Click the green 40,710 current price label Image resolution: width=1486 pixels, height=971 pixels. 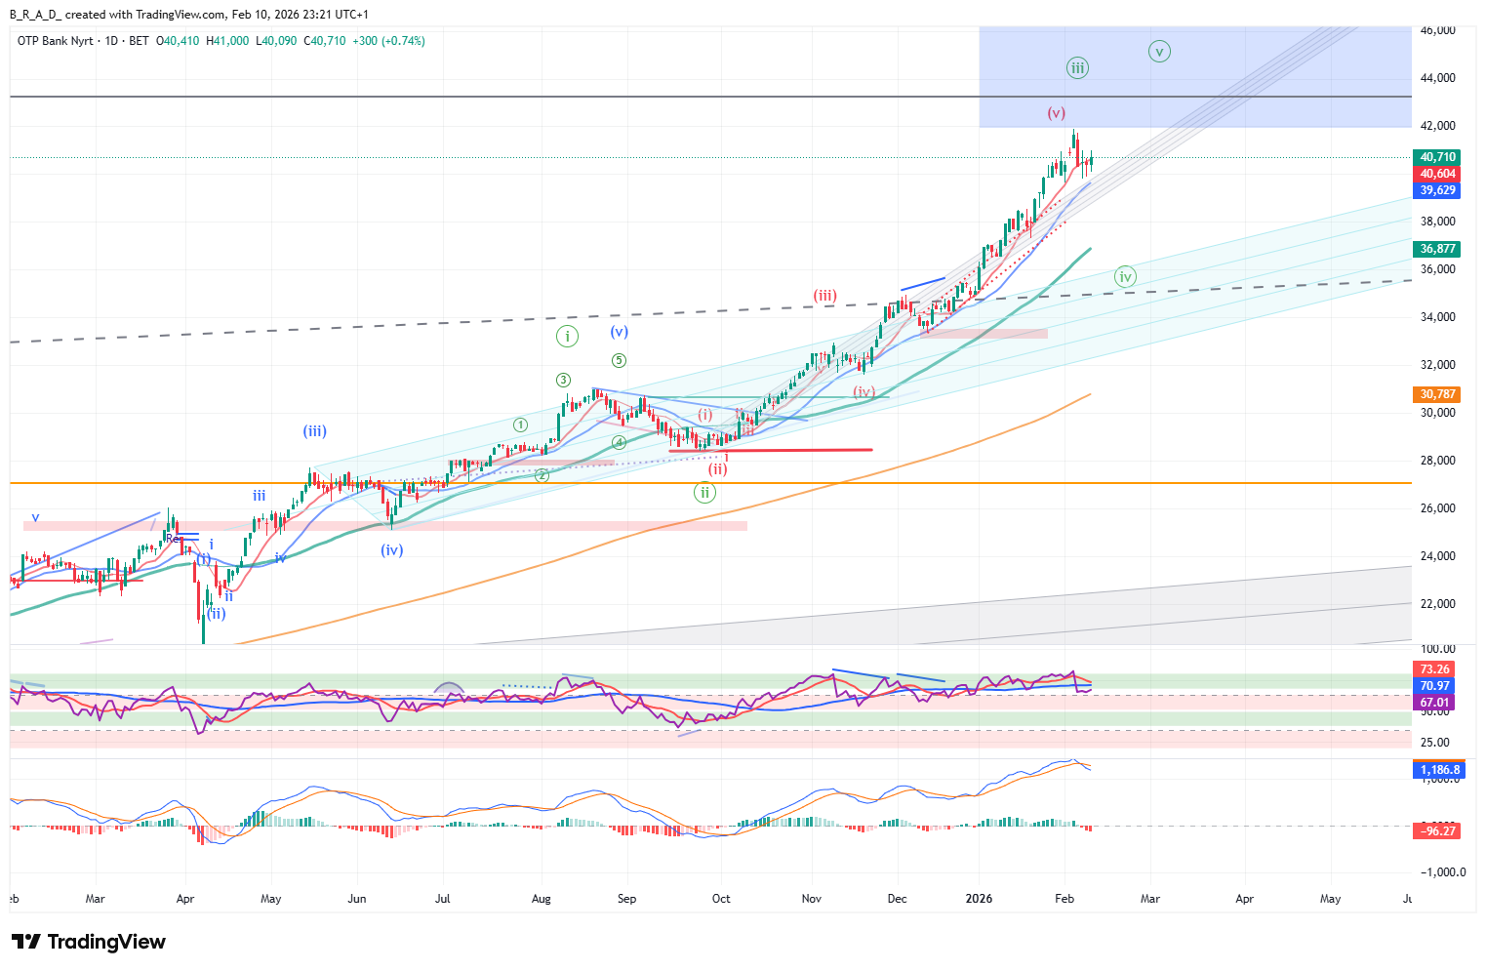1437,157
